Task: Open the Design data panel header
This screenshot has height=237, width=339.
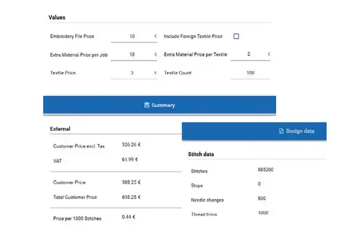Action: click(254, 131)
